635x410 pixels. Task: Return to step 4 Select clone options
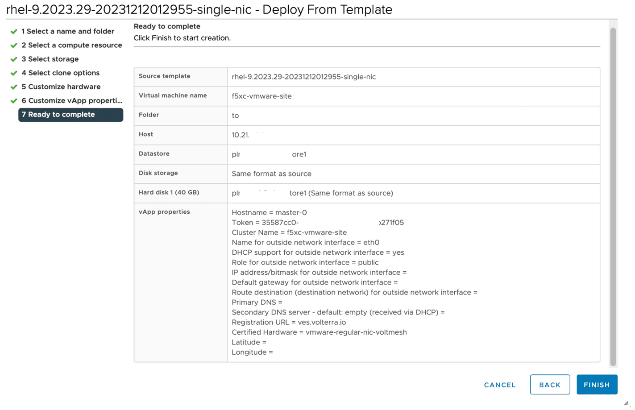point(60,73)
